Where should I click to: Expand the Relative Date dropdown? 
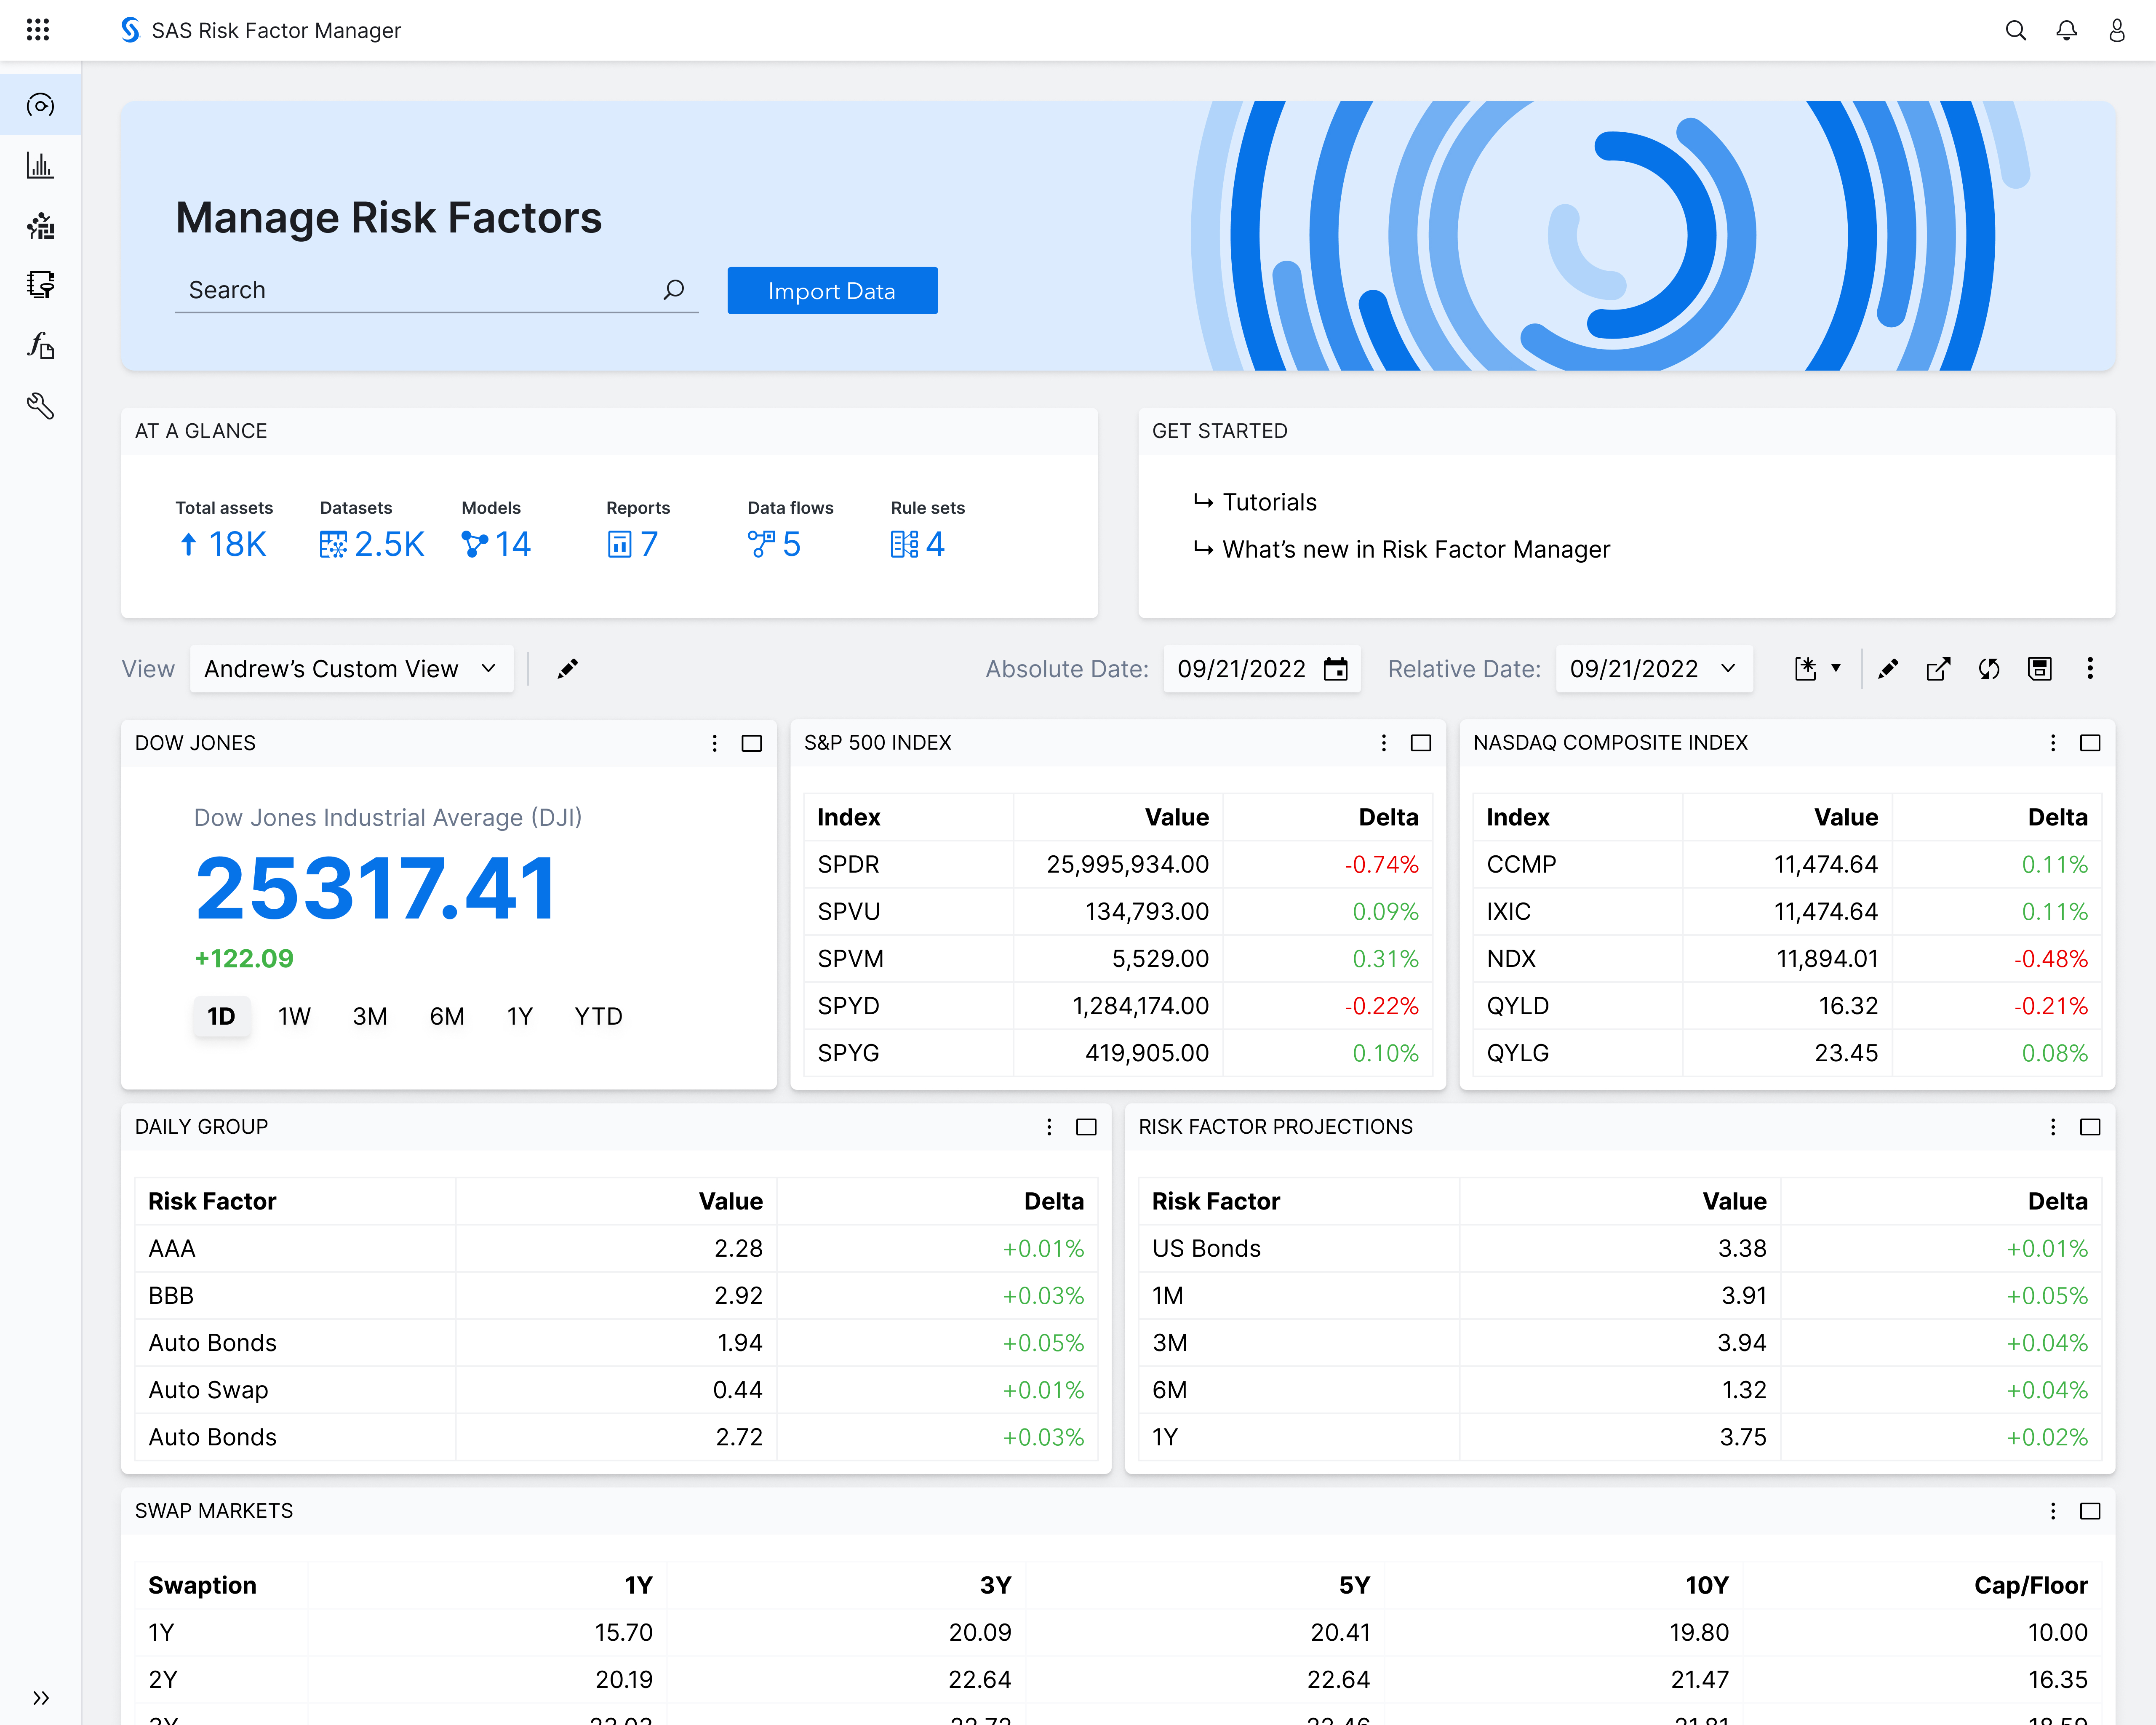(1654, 669)
